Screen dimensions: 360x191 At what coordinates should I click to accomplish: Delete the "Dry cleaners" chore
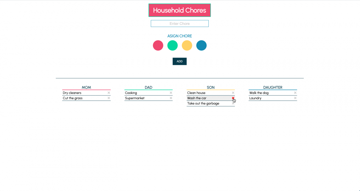[109, 93]
